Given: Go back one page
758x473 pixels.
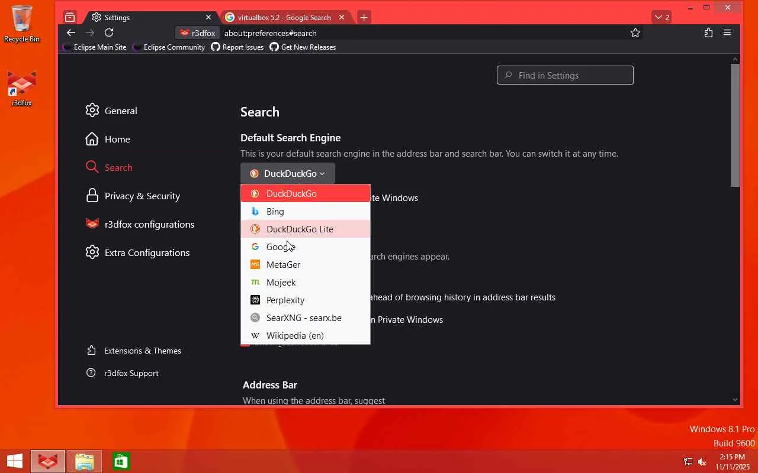Looking at the screenshot, I should tap(71, 33).
